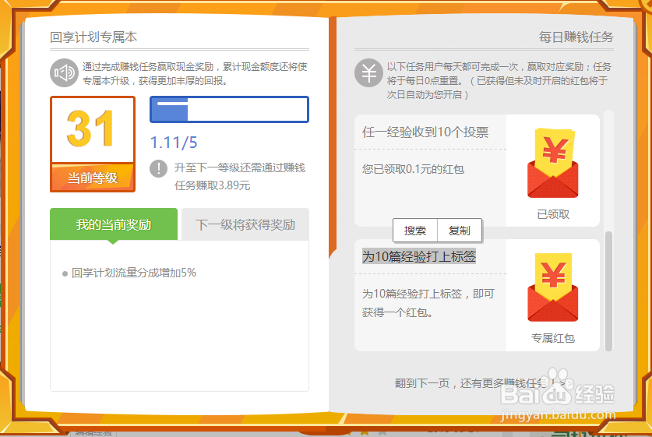Screen dimensions: 652x437
Task: Click the level progress bar showing 1.11/5
Action: pyautogui.click(x=229, y=109)
